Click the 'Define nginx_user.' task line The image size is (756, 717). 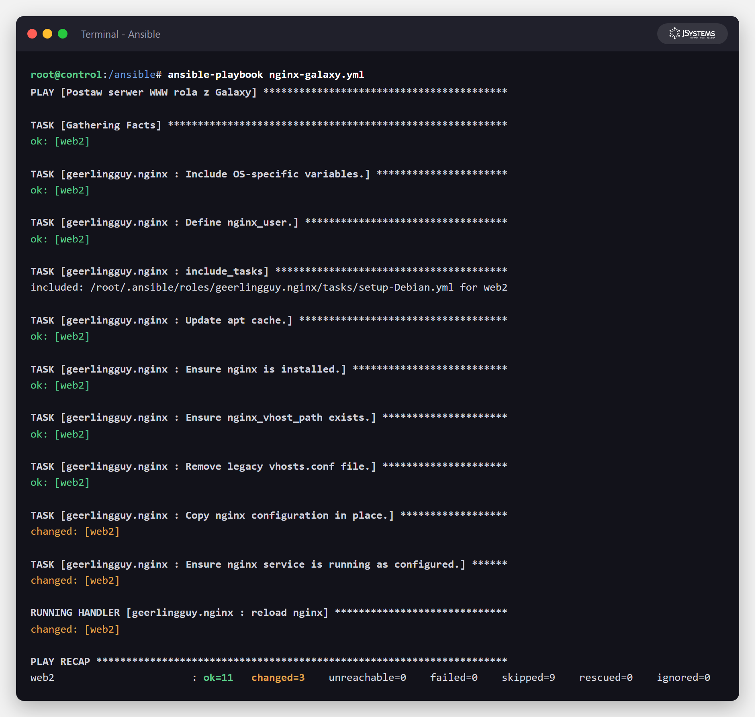point(269,222)
